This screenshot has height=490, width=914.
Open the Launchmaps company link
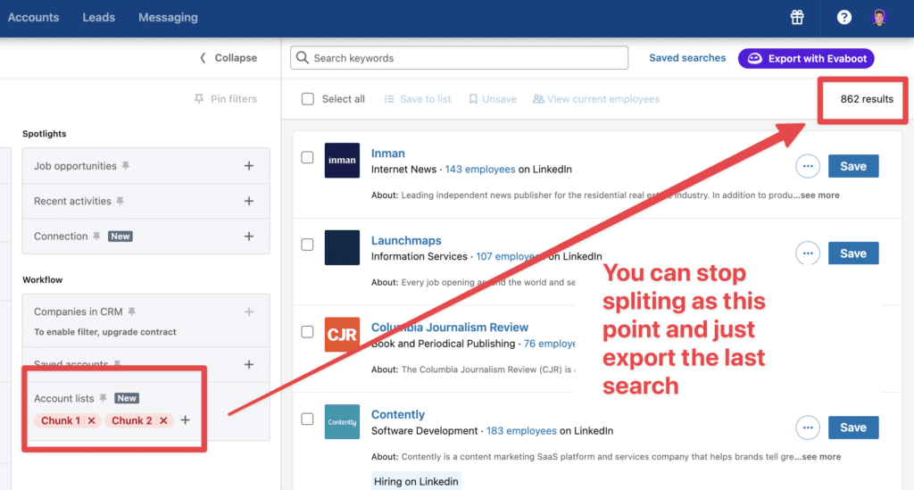tap(406, 240)
